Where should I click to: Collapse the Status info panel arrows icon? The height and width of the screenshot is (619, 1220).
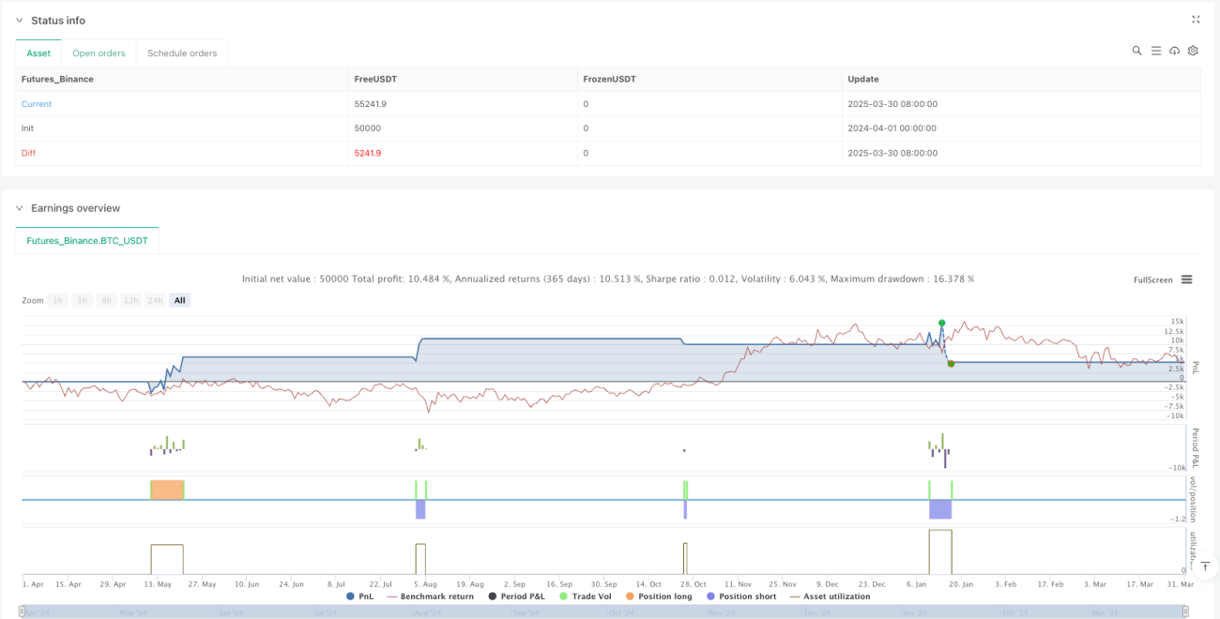[1196, 20]
